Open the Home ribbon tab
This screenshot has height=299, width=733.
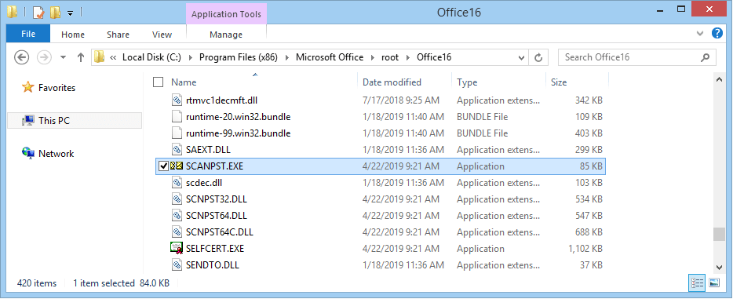(73, 35)
